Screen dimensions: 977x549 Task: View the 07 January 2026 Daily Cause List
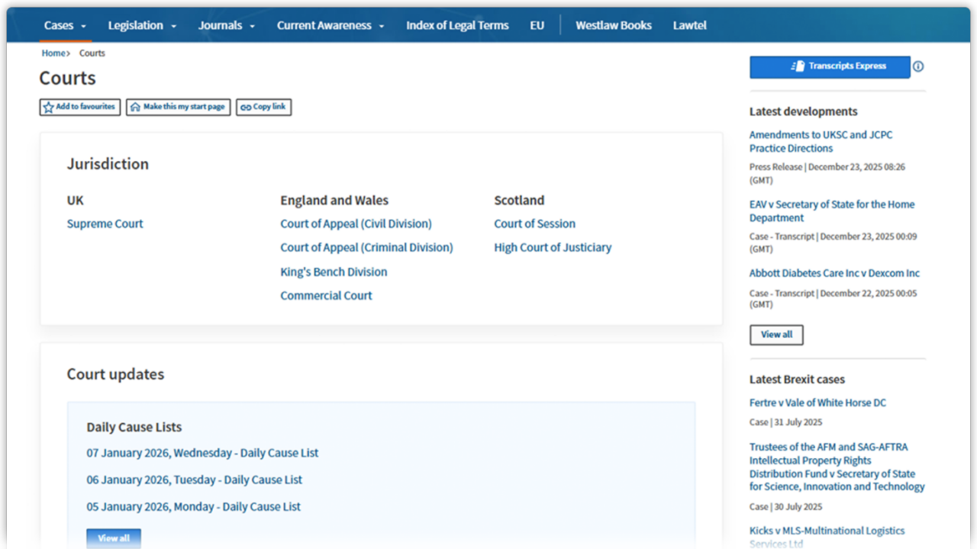pos(202,452)
